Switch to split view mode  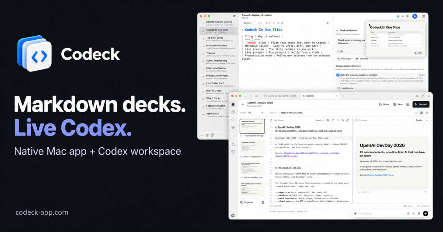421,113
